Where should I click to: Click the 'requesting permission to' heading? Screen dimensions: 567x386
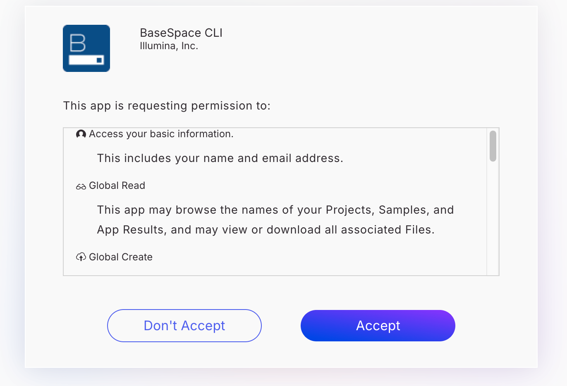(x=167, y=106)
